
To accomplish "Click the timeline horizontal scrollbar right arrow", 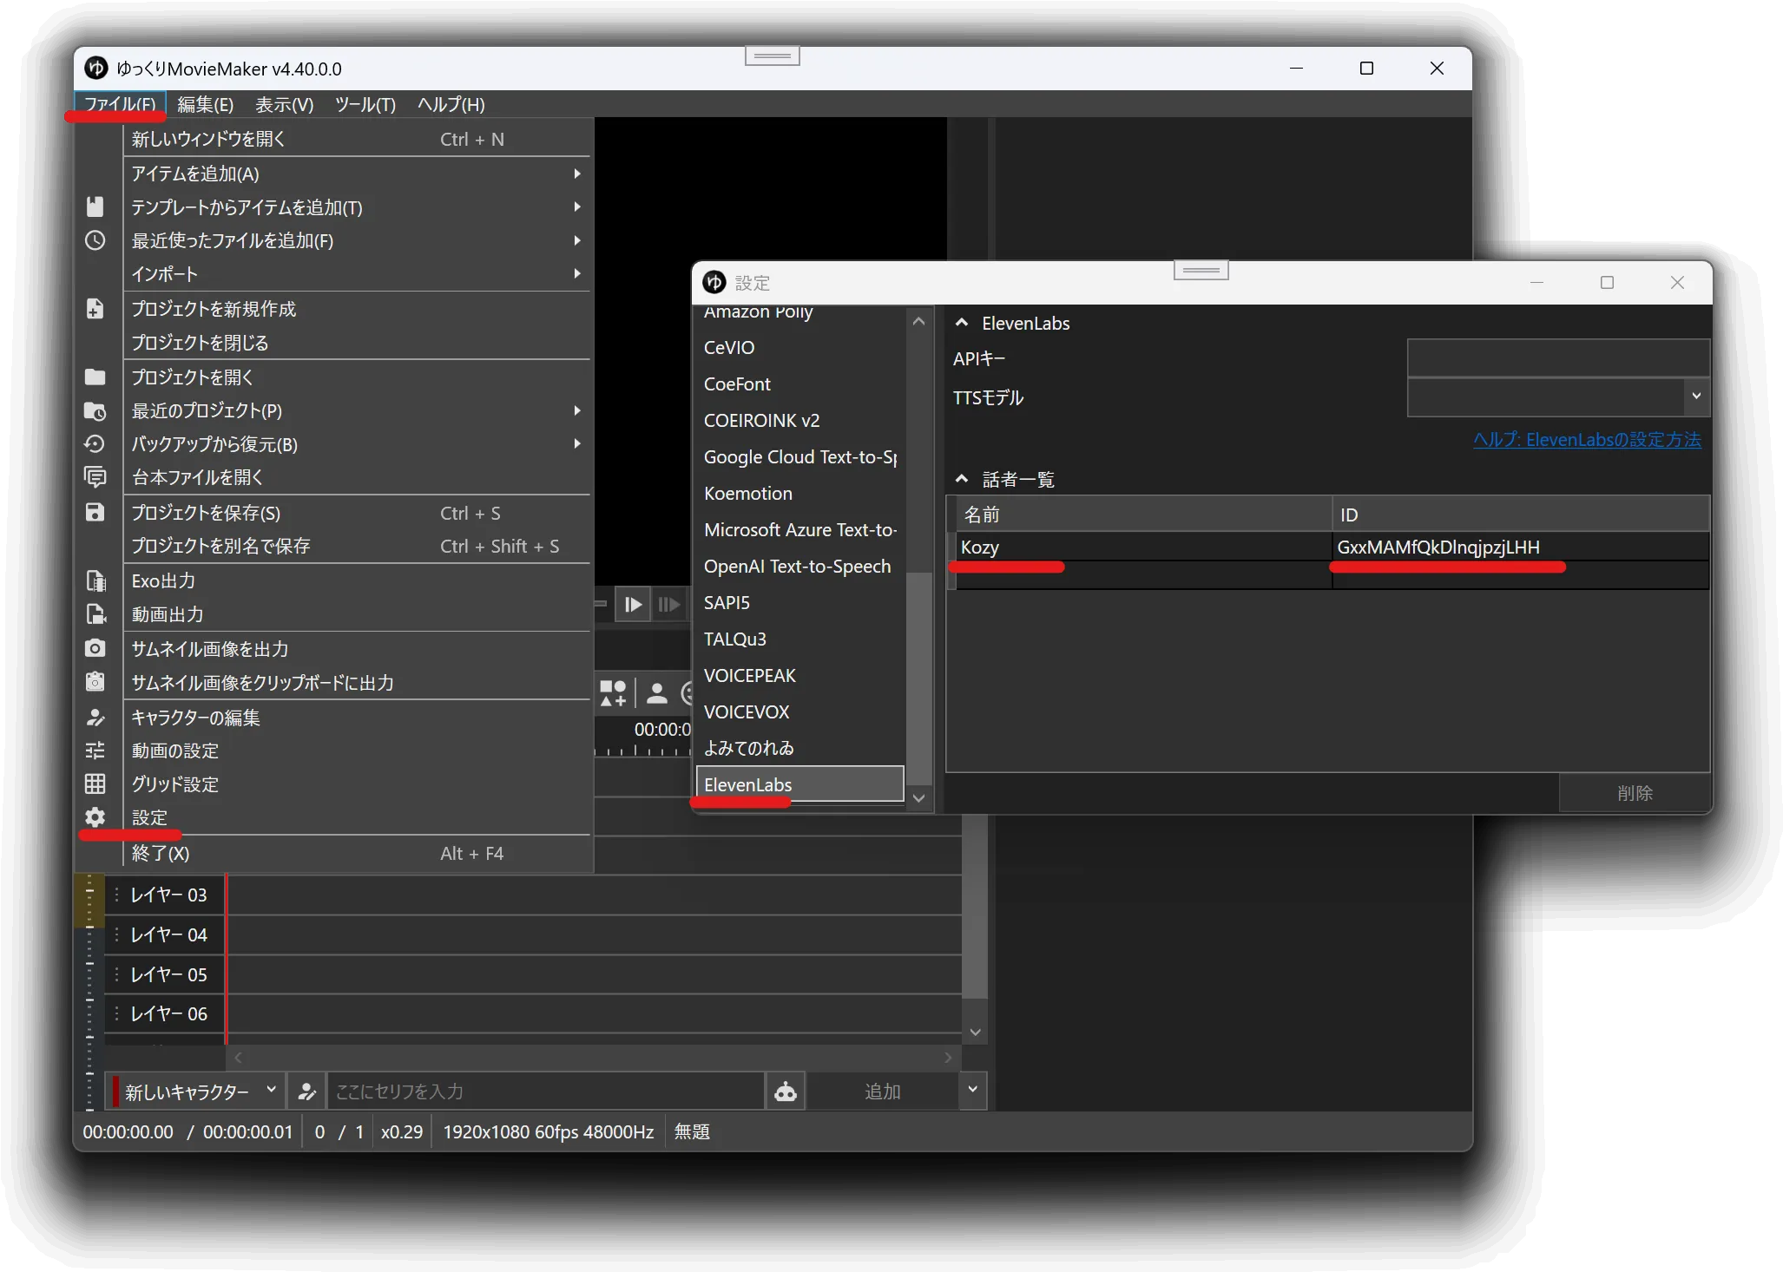I will (x=948, y=1058).
